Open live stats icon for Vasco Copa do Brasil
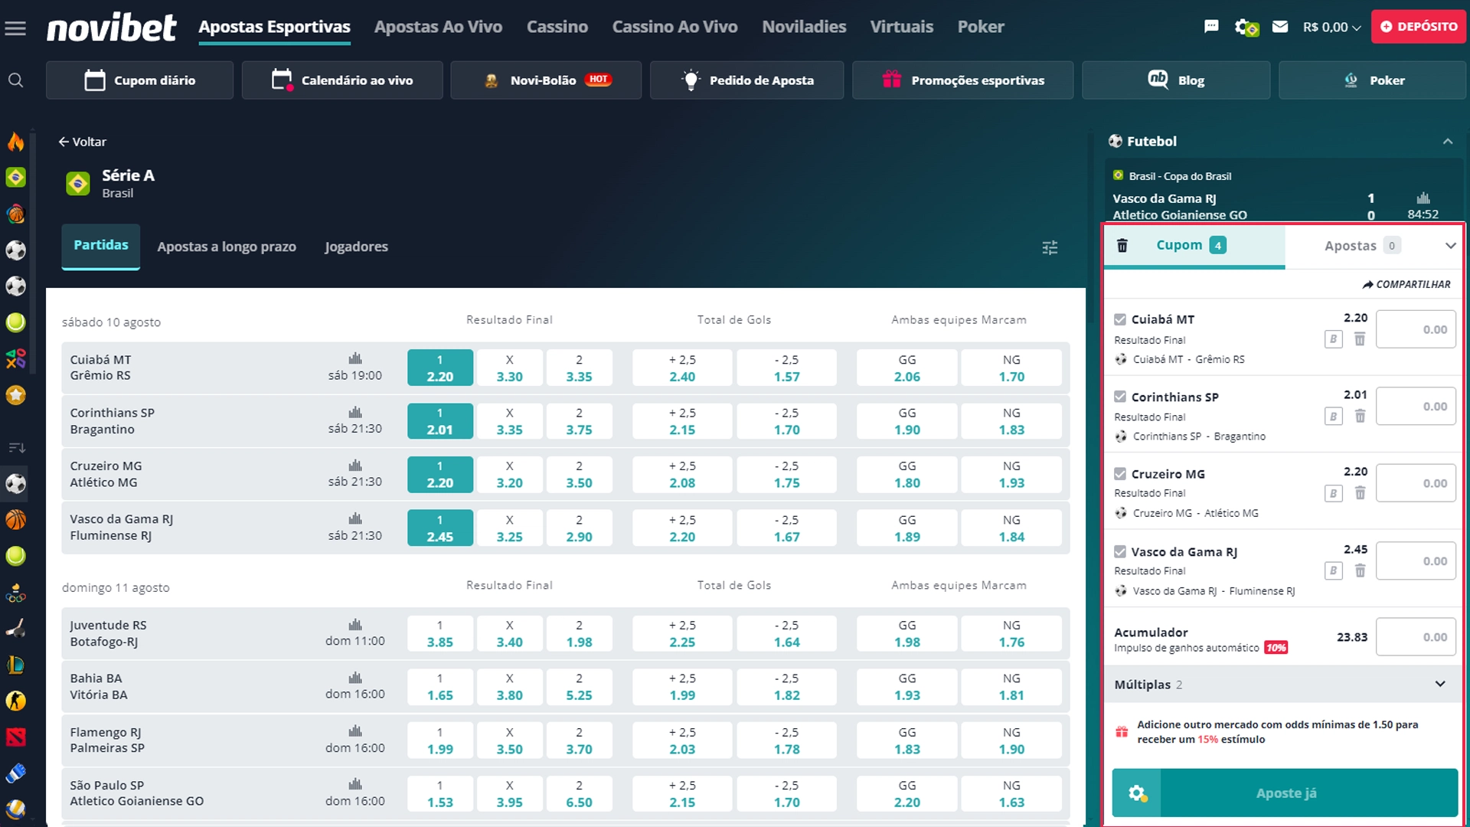This screenshot has height=827, width=1470. tap(1423, 198)
